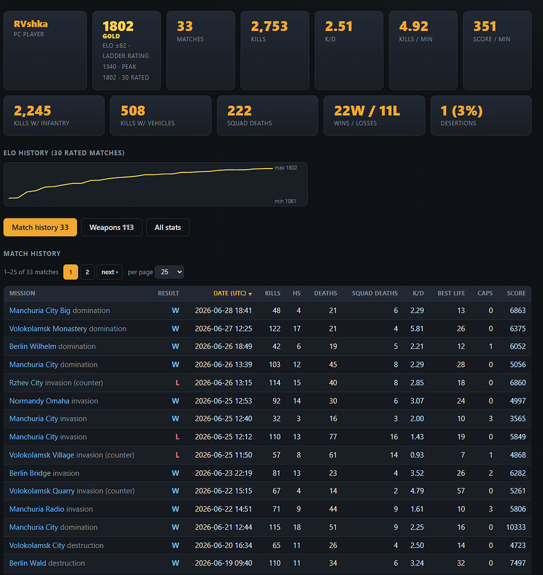Select the Match history 33 tab
Screen dimensions: 543x575
pyautogui.click(x=40, y=227)
